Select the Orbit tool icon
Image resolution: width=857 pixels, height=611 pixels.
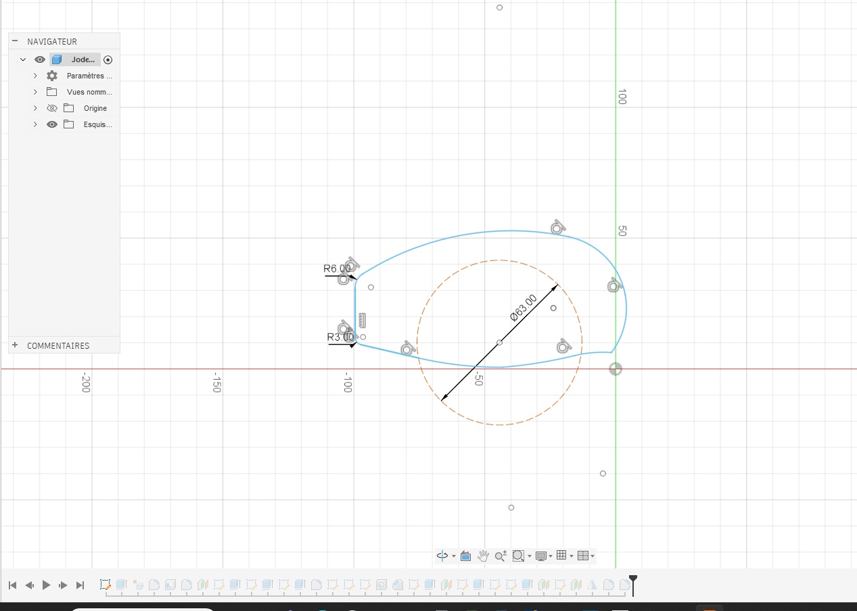442,556
